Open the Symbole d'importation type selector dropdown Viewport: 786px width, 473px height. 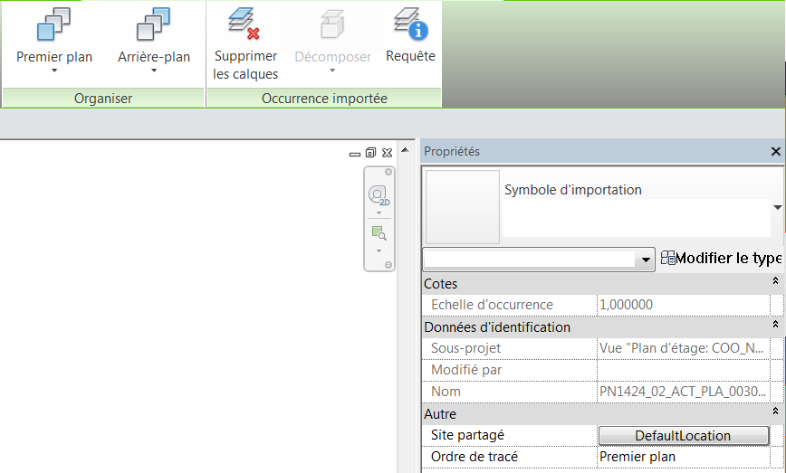777,207
